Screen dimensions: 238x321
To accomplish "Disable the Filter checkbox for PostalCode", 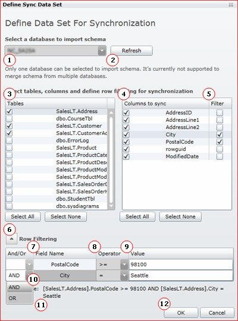I will click(x=220, y=142).
